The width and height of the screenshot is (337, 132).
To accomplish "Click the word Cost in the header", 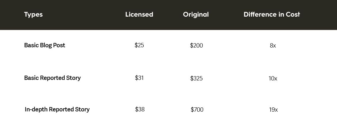I will (x=293, y=14).
